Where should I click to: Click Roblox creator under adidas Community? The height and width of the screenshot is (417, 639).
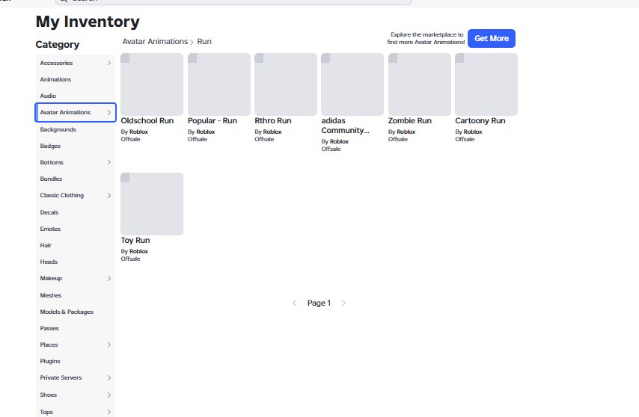click(x=339, y=141)
